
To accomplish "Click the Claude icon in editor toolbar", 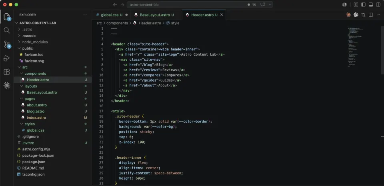I will coord(348,15).
